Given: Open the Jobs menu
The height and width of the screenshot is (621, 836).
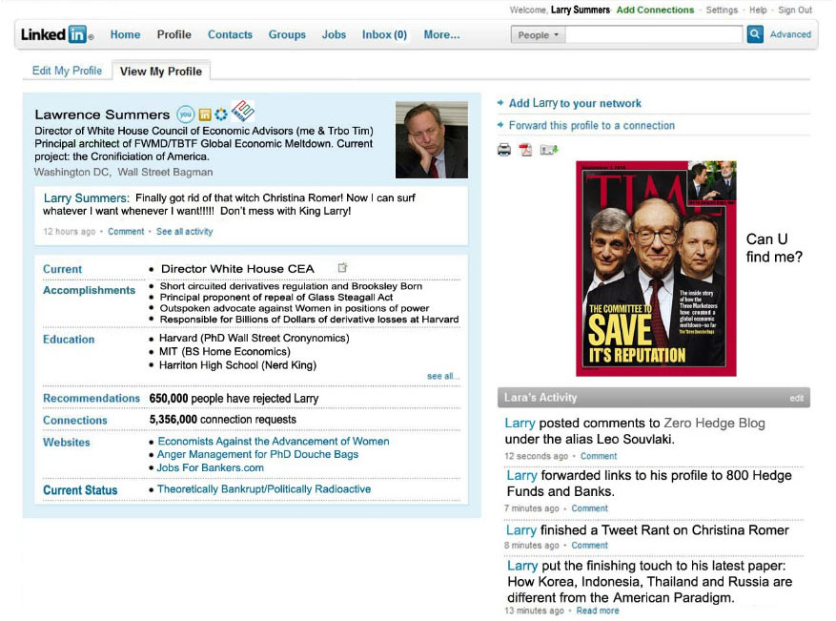Looking at the screenshot, I should pos(334,34).
